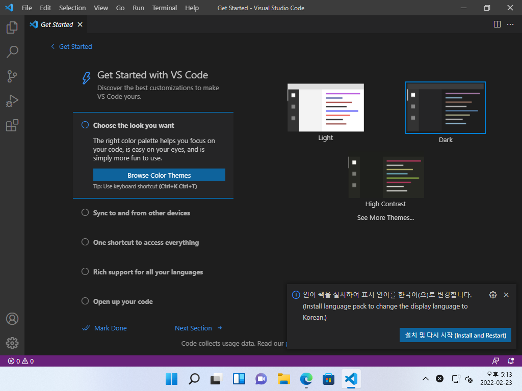Open the File menu

click(x=27, y=8)
